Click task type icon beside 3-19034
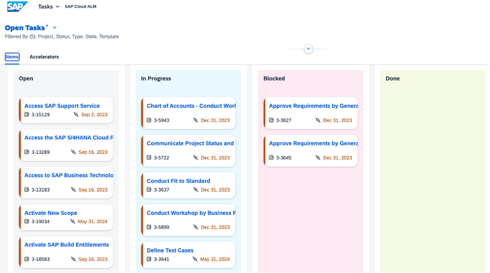 (x=27, y=221)
